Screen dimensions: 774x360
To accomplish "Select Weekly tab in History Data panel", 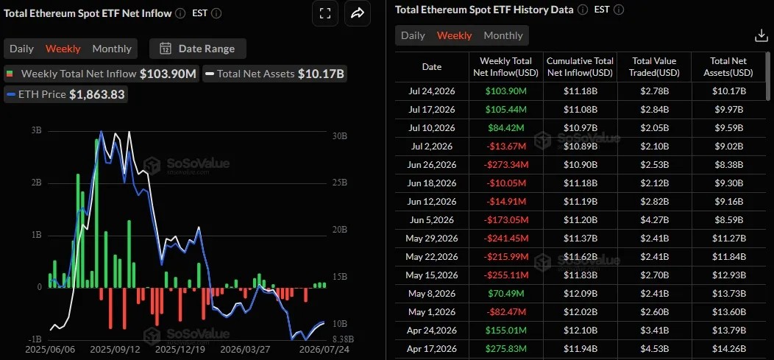I will tap(454, 35).
